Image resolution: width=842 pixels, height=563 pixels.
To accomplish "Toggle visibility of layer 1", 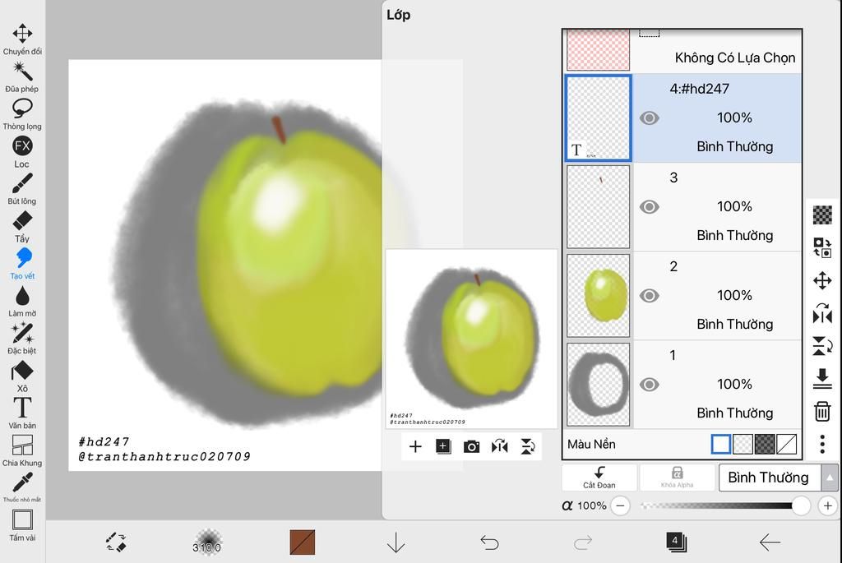I will point(650,385).
